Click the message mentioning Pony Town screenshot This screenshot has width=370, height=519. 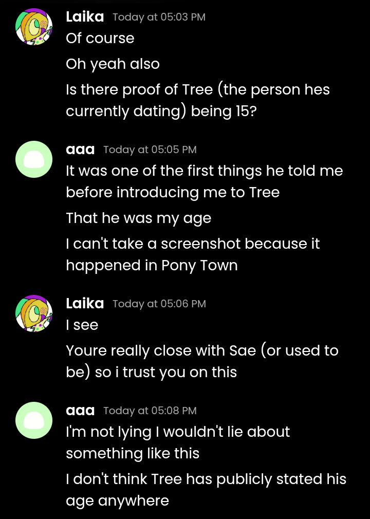[x=193, y=254]
